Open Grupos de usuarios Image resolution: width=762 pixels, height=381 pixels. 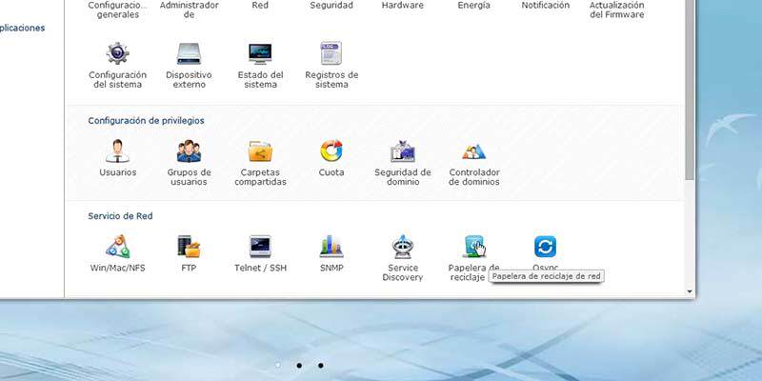click(x=189, y=151)
